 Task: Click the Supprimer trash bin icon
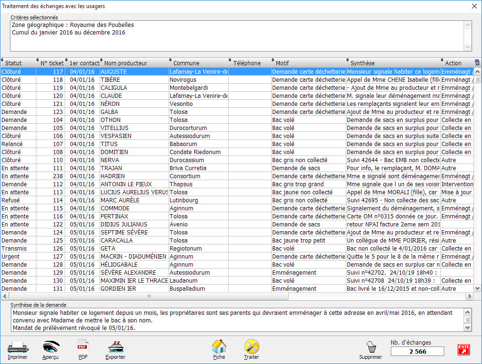point(370,347)
